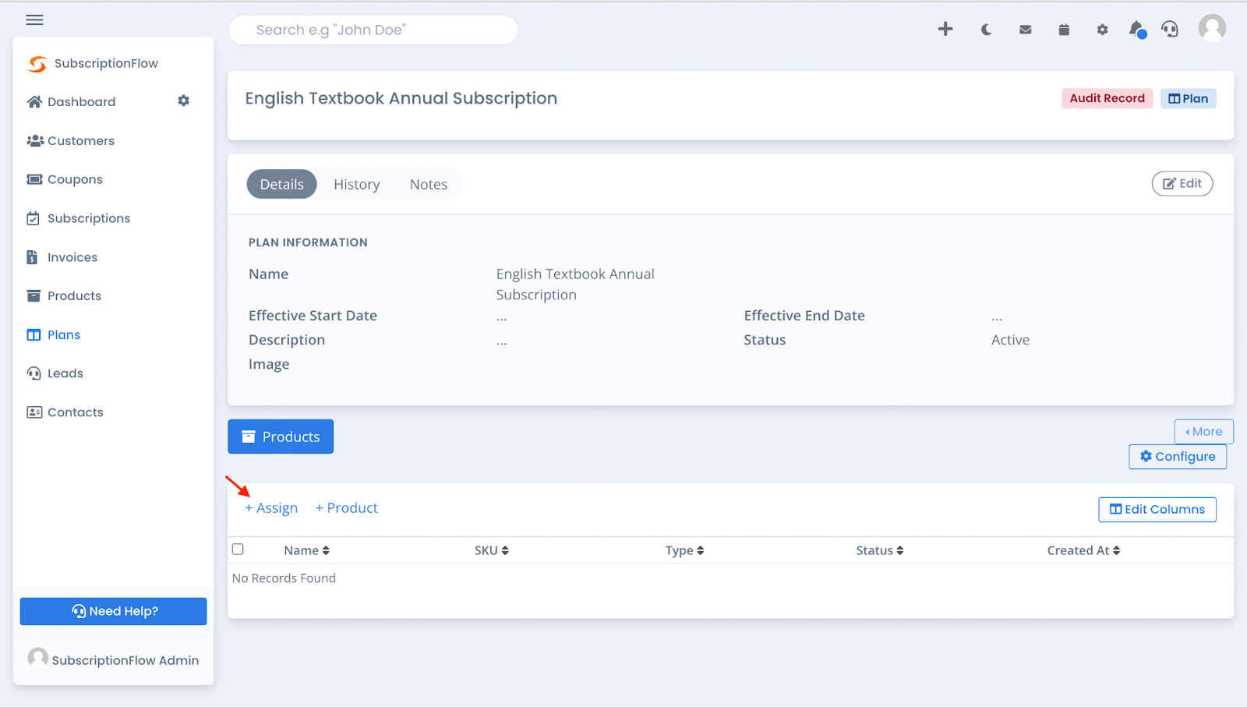Click the + Product link

point(347,507)
